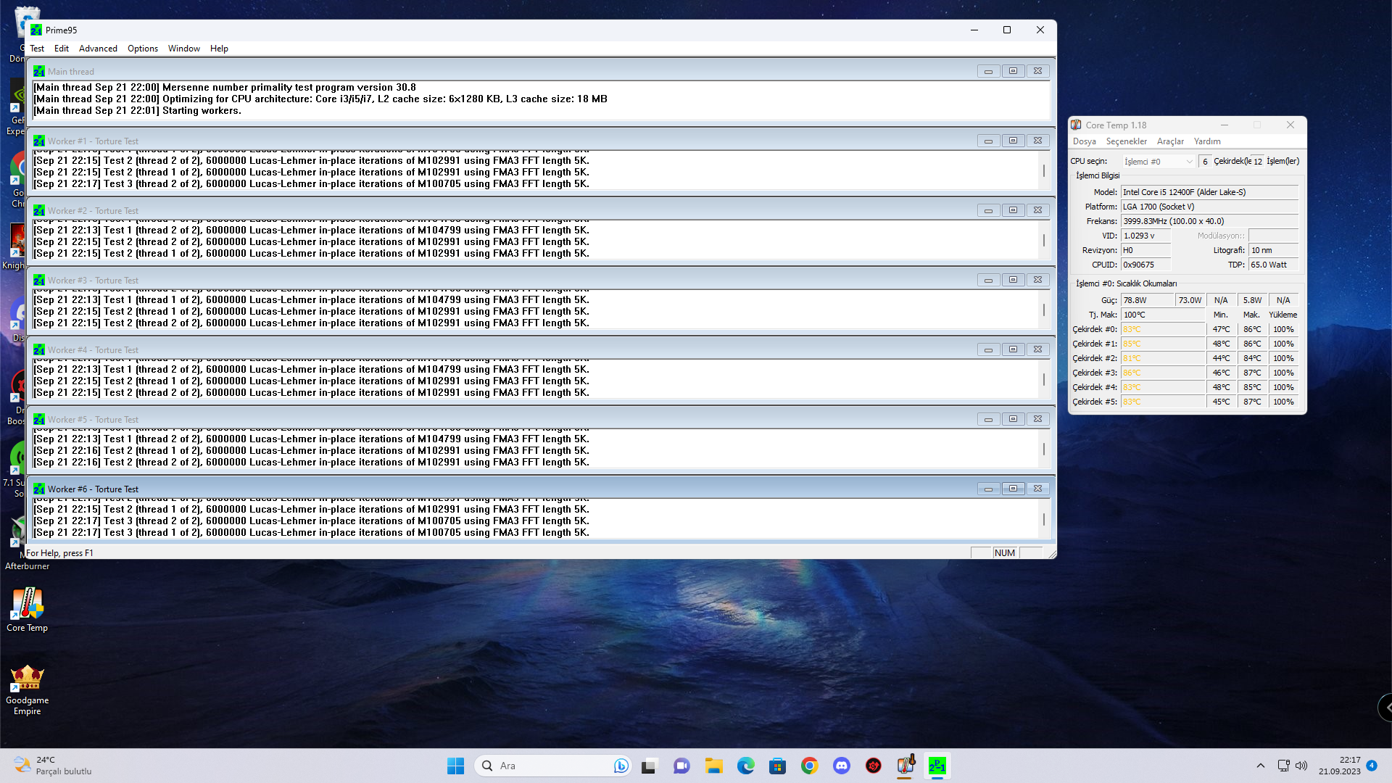
Task: Open the Options menu in Prime95
Action: (142, 49)
